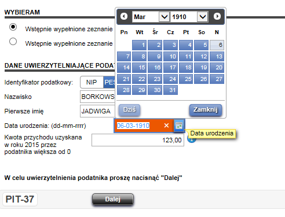Select day 8 in the calendar
Viewport: 285px width, 217px height.
click(140, 57)
